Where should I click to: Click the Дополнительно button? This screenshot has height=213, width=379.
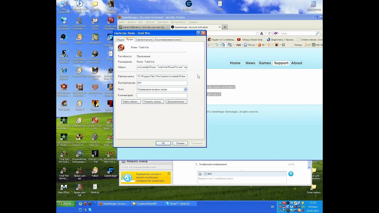click(x=176, y=102)
